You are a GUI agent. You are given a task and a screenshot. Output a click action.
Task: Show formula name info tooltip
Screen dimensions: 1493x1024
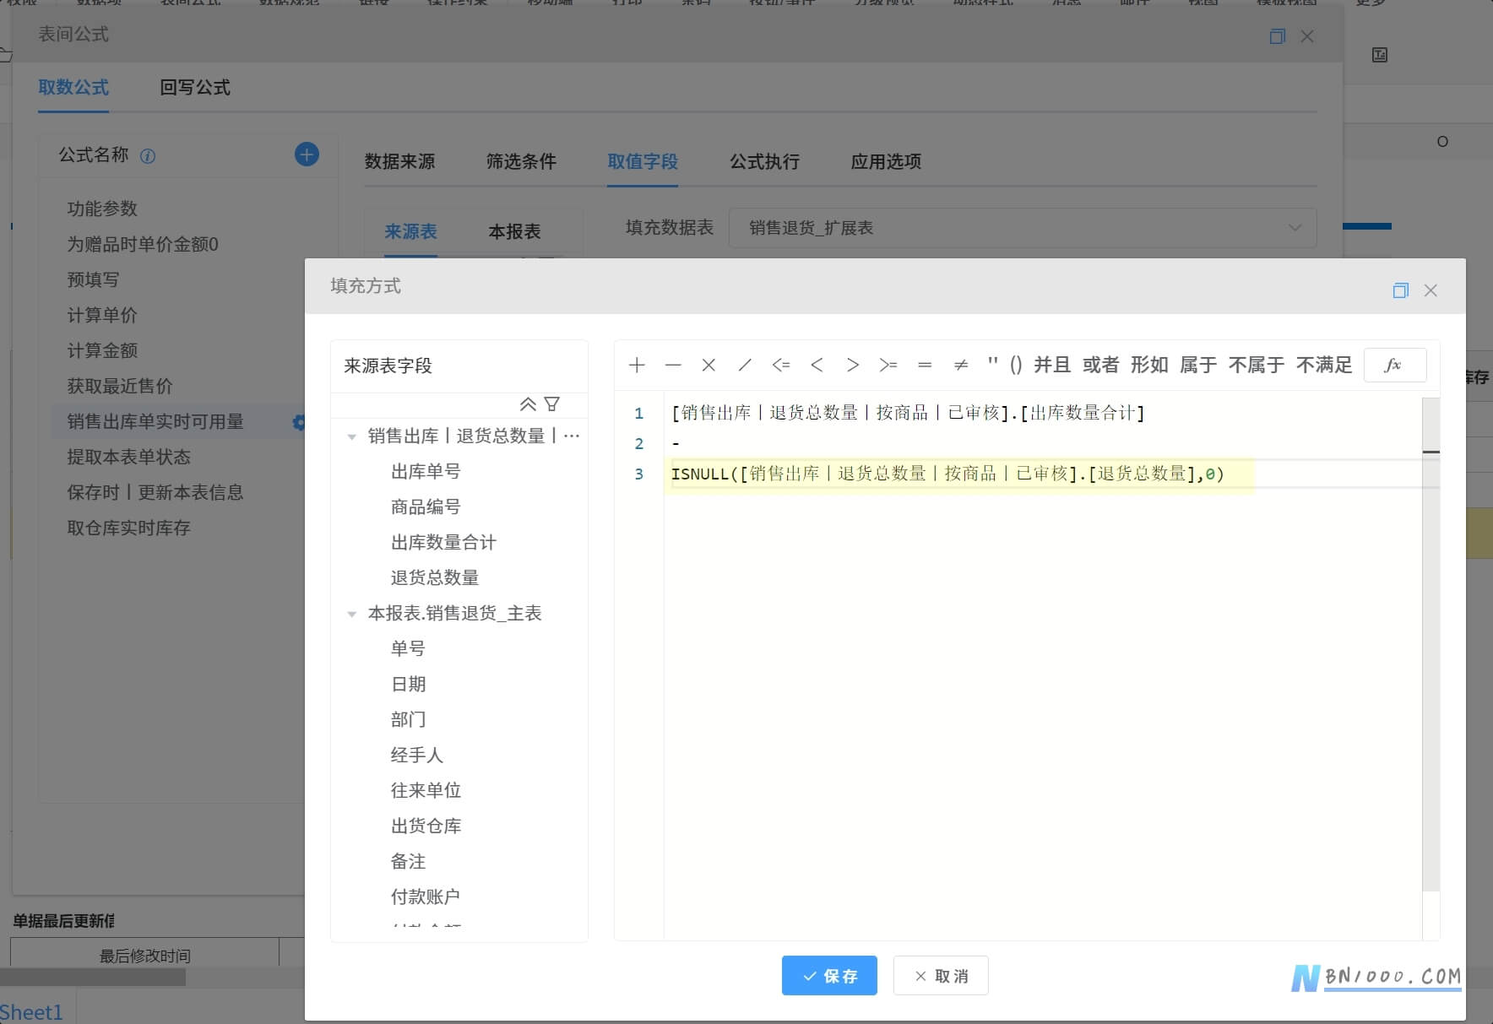click(148, 156)
